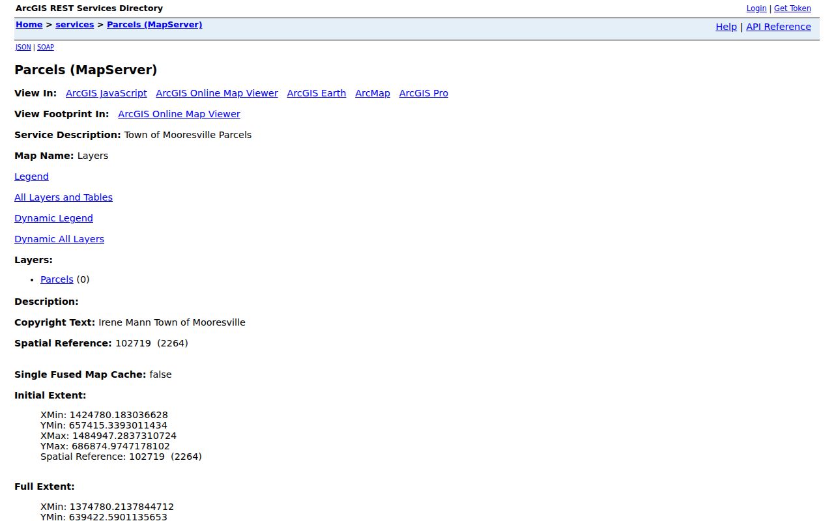834x521 pixels.
Task: Open the SOAP format link
Action: (x=46, y=47)
